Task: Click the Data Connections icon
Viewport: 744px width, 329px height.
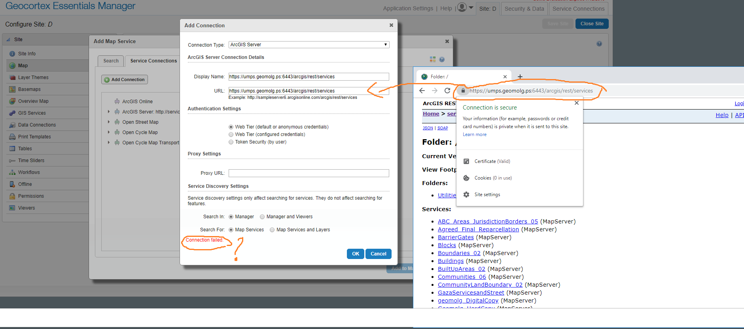Action: coord(12,125)
